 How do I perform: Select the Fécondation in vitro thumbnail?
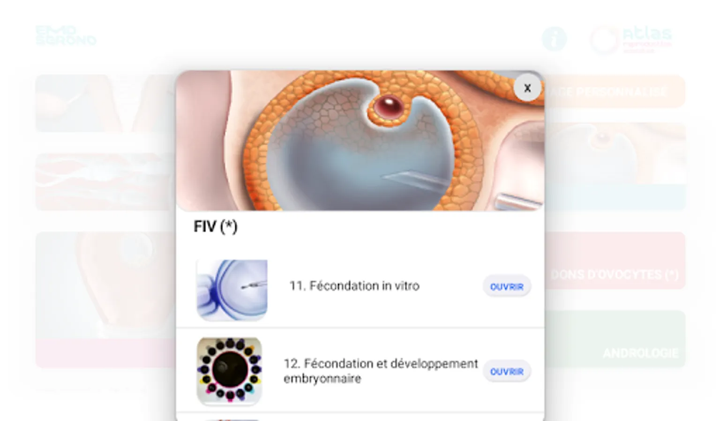pyautogui.click(x=232, y=290)
